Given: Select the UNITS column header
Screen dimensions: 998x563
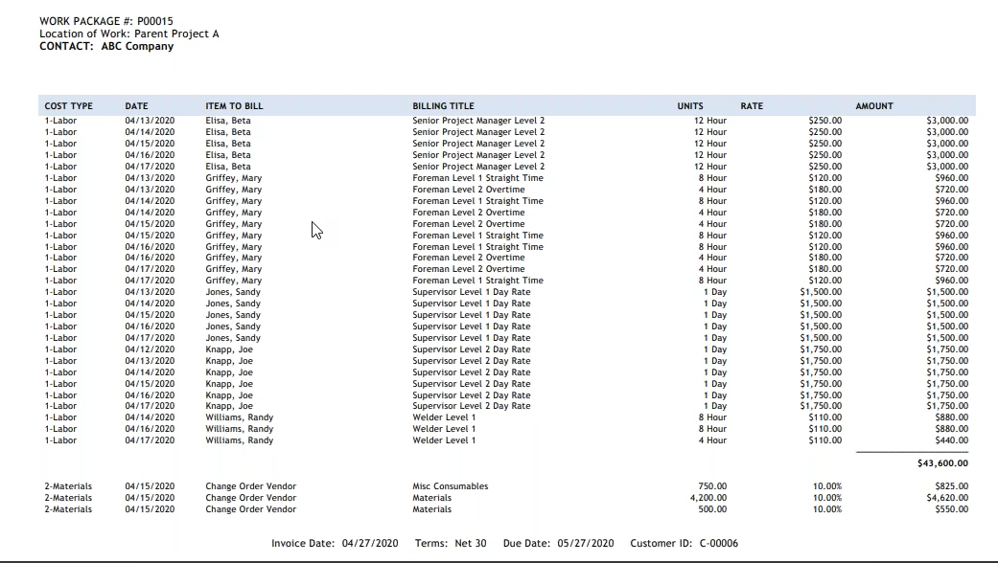Looking at the screenshot, I should (690, 106).
